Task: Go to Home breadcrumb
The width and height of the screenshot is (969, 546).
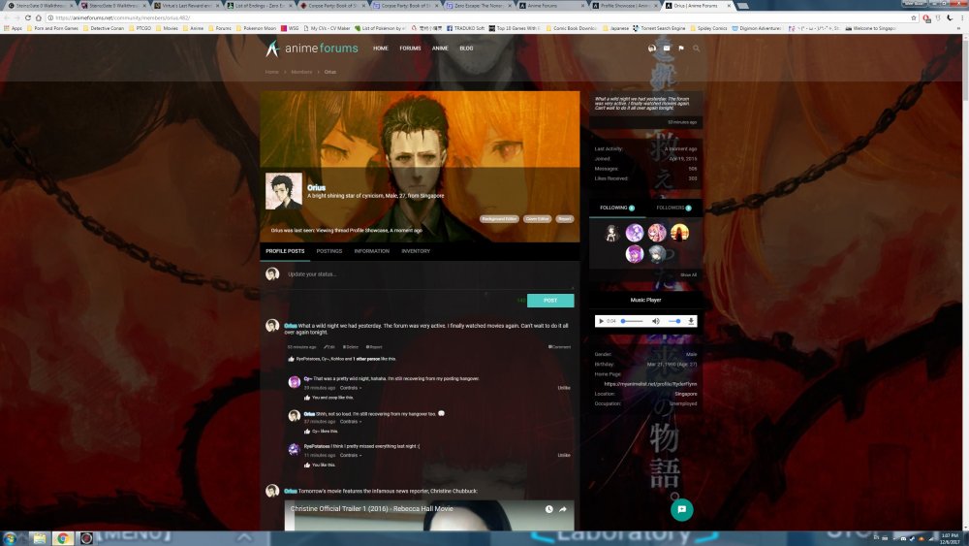Action: [x=272, y=72]
